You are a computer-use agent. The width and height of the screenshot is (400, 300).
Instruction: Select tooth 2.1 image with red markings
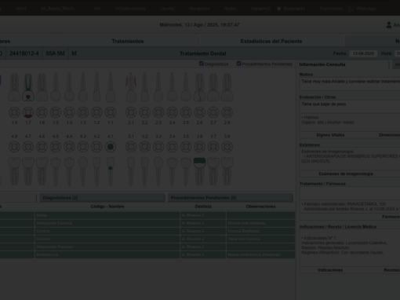[x=131, y=87]
